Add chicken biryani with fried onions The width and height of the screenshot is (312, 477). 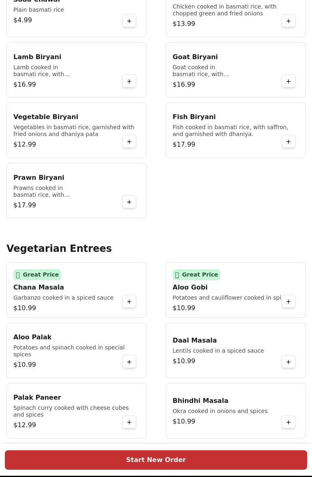click(x=288, y=21)
